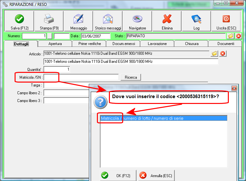Click the wrench icon in title bar

(5, 5)
